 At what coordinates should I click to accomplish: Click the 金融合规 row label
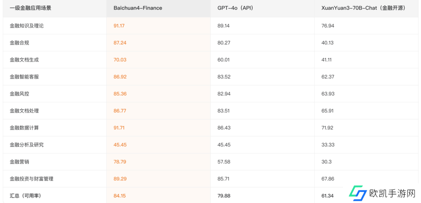(x=19, y=43)
